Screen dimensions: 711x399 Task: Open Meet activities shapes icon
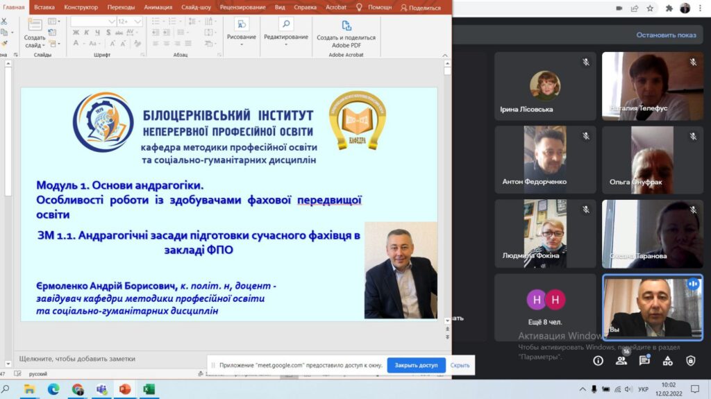pos(667,361)
